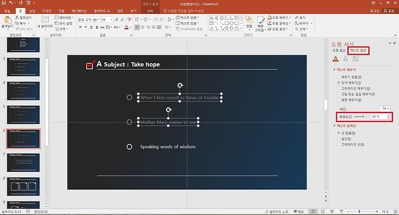
Task: Click the Paste (붙여넣기) clipboard icon
Action: click(8, 20)
